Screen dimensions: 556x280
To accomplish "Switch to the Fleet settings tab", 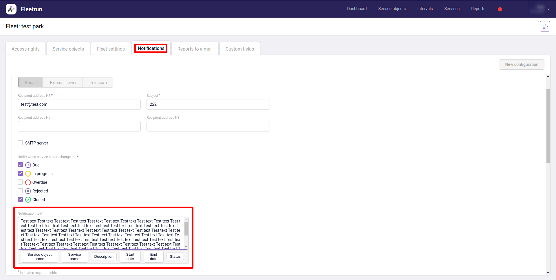I will click(111, 49).
